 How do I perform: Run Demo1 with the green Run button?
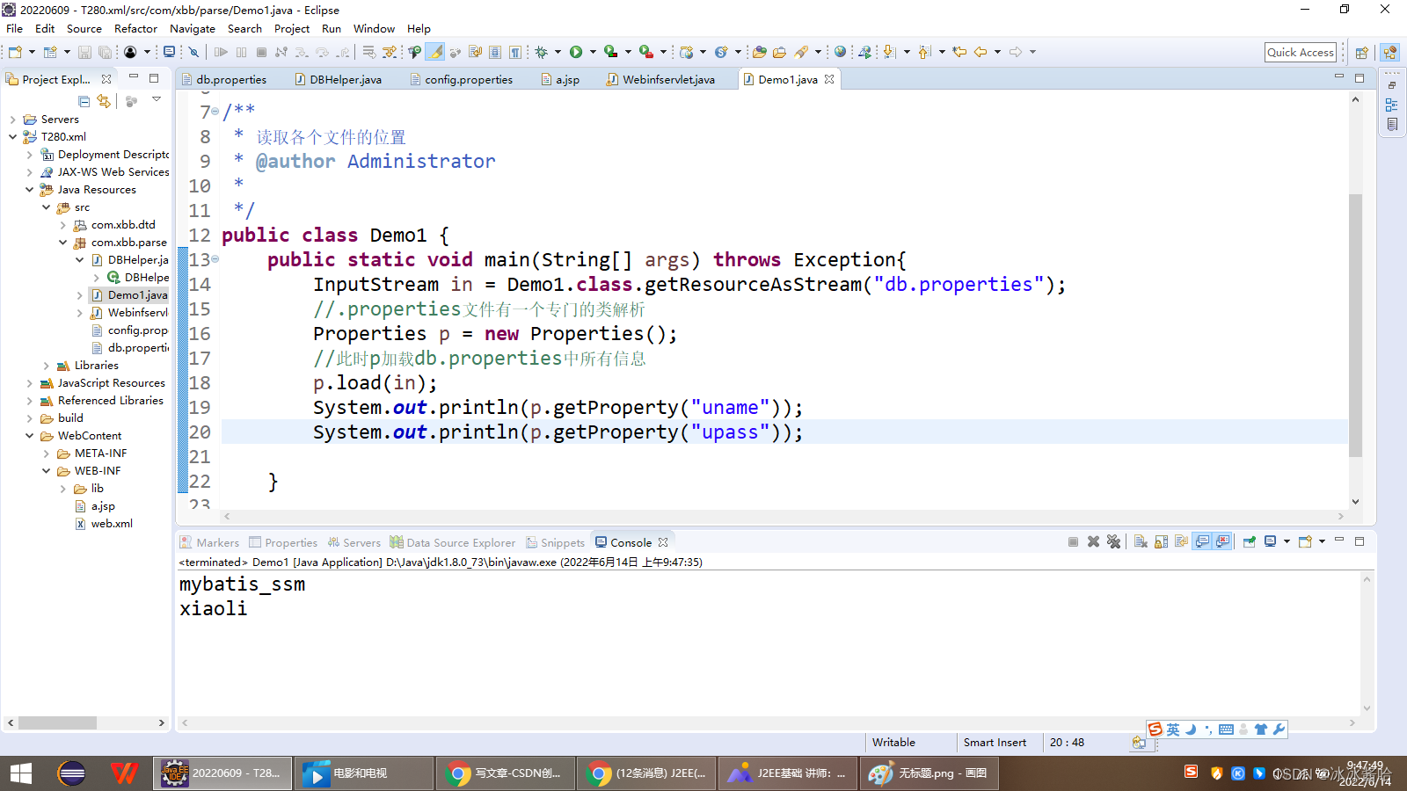click(x=575, y=52)
